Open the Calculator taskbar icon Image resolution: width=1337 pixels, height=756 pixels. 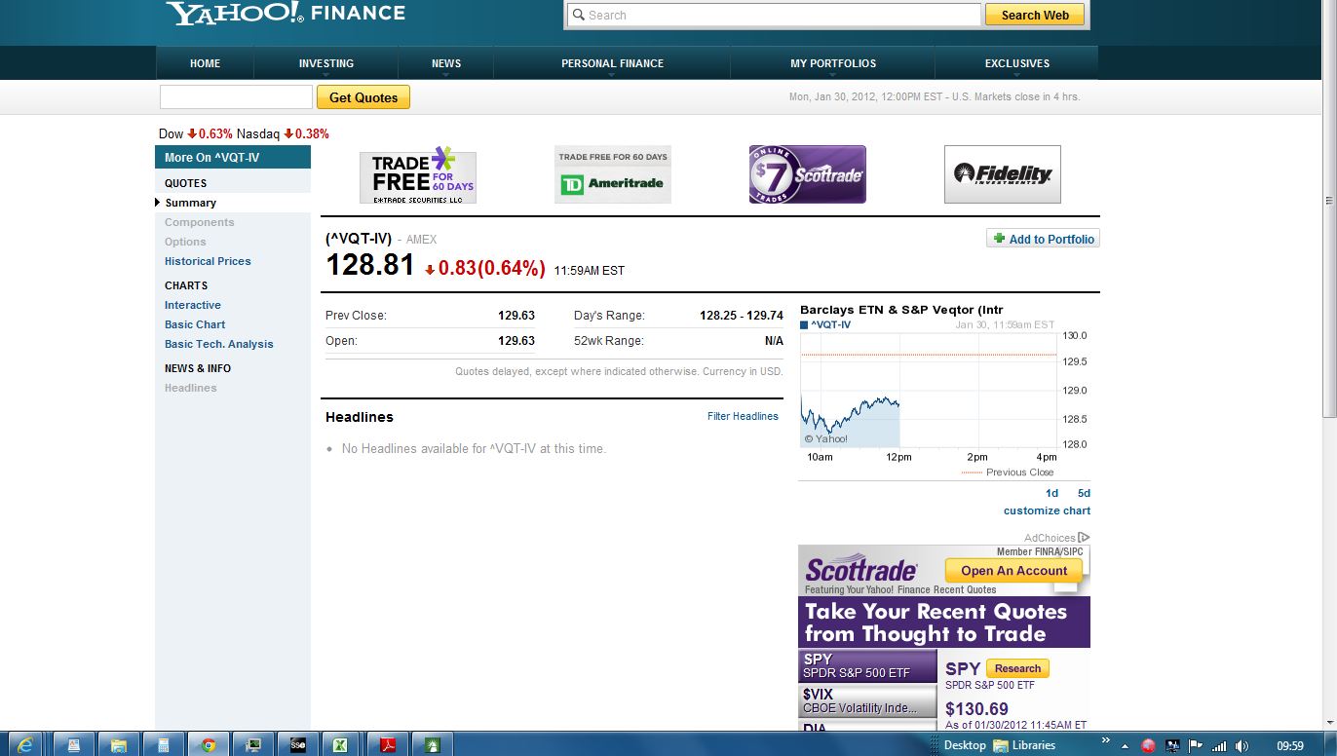click(x=164, y=745)
